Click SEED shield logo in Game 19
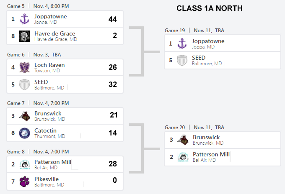285x194 pixels. [182, 60]
